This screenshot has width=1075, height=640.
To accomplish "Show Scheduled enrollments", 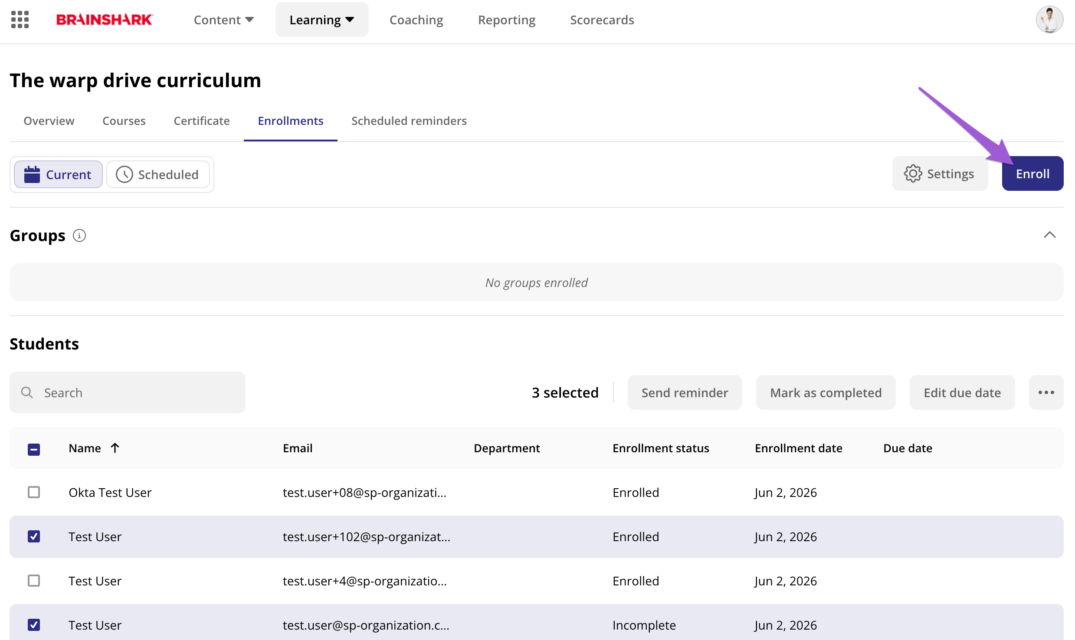I will [158, 174].
